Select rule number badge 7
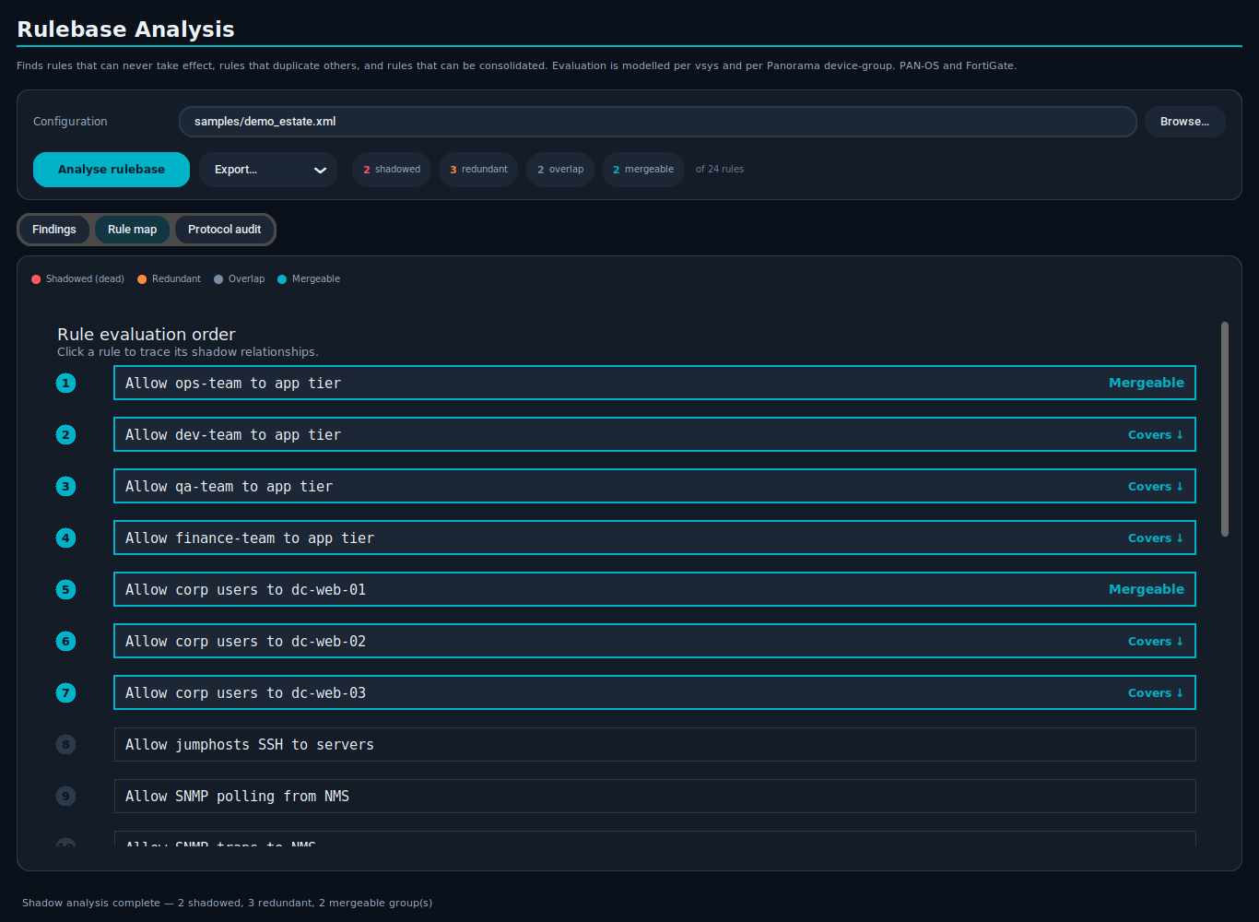 pyautogui.click(x=65, y=693)
